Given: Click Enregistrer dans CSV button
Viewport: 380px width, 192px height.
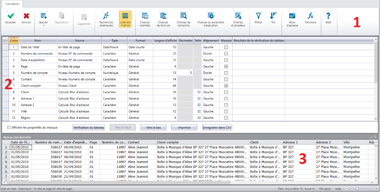Looking at the screenshot, I should tap(217, 127).
